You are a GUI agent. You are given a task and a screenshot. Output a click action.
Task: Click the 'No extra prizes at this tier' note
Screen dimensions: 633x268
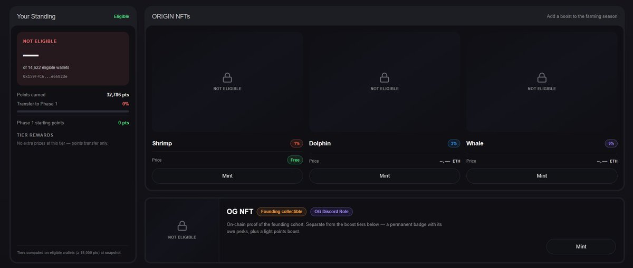point(62,143)
